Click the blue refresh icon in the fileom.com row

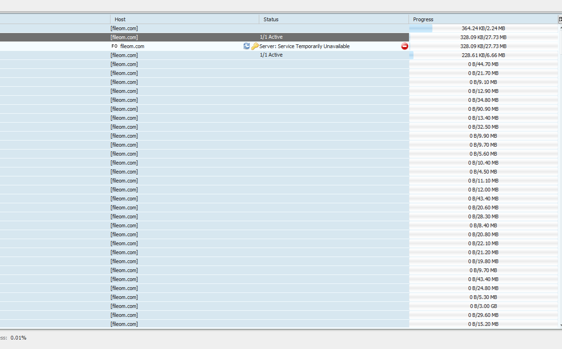coord(247,46)
